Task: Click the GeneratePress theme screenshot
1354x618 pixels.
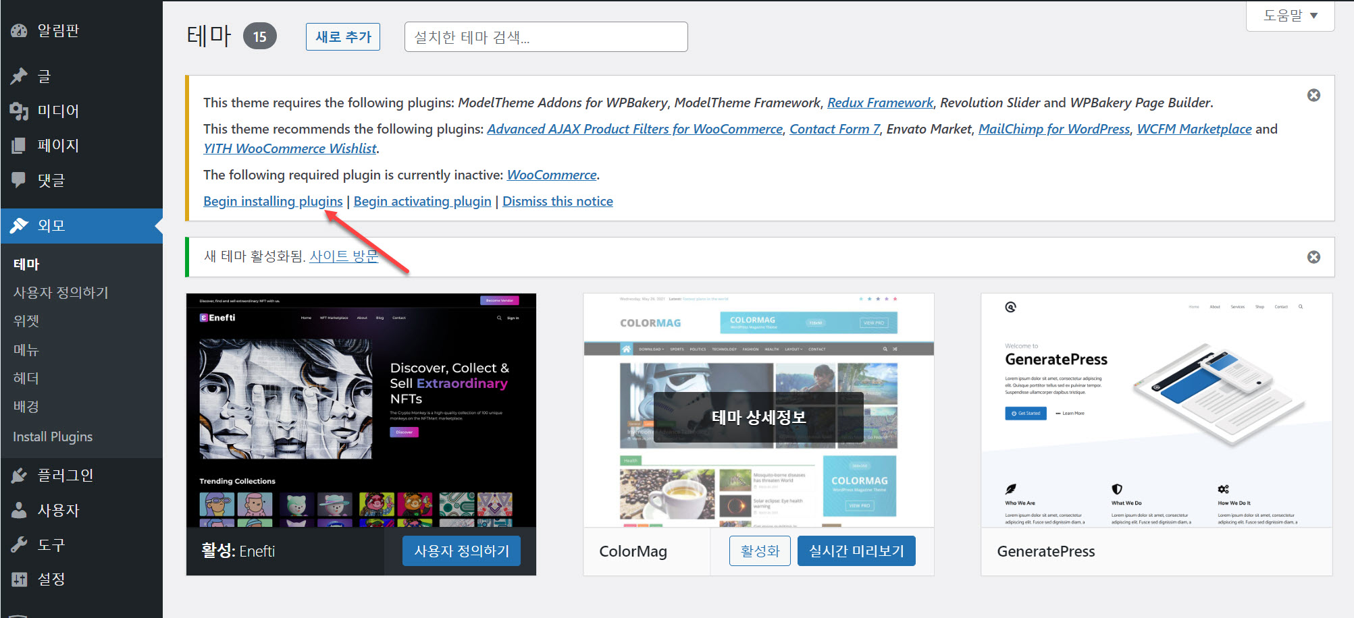Action: (x=1157, y=410)
